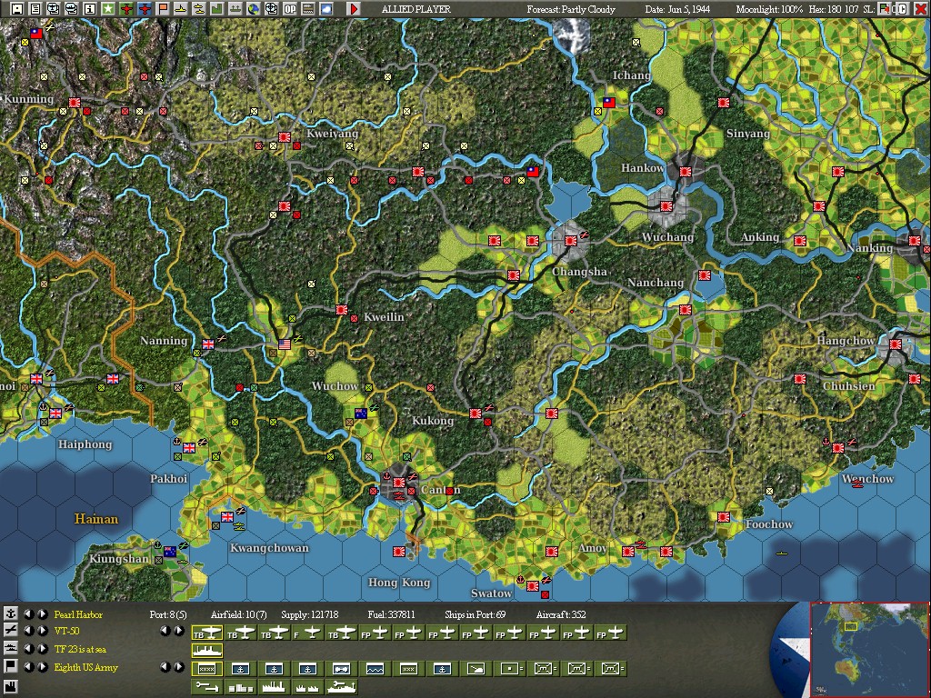Open the document list icon in top toolbar
This screenshot has height=698, width=931.
click(35, 8)
